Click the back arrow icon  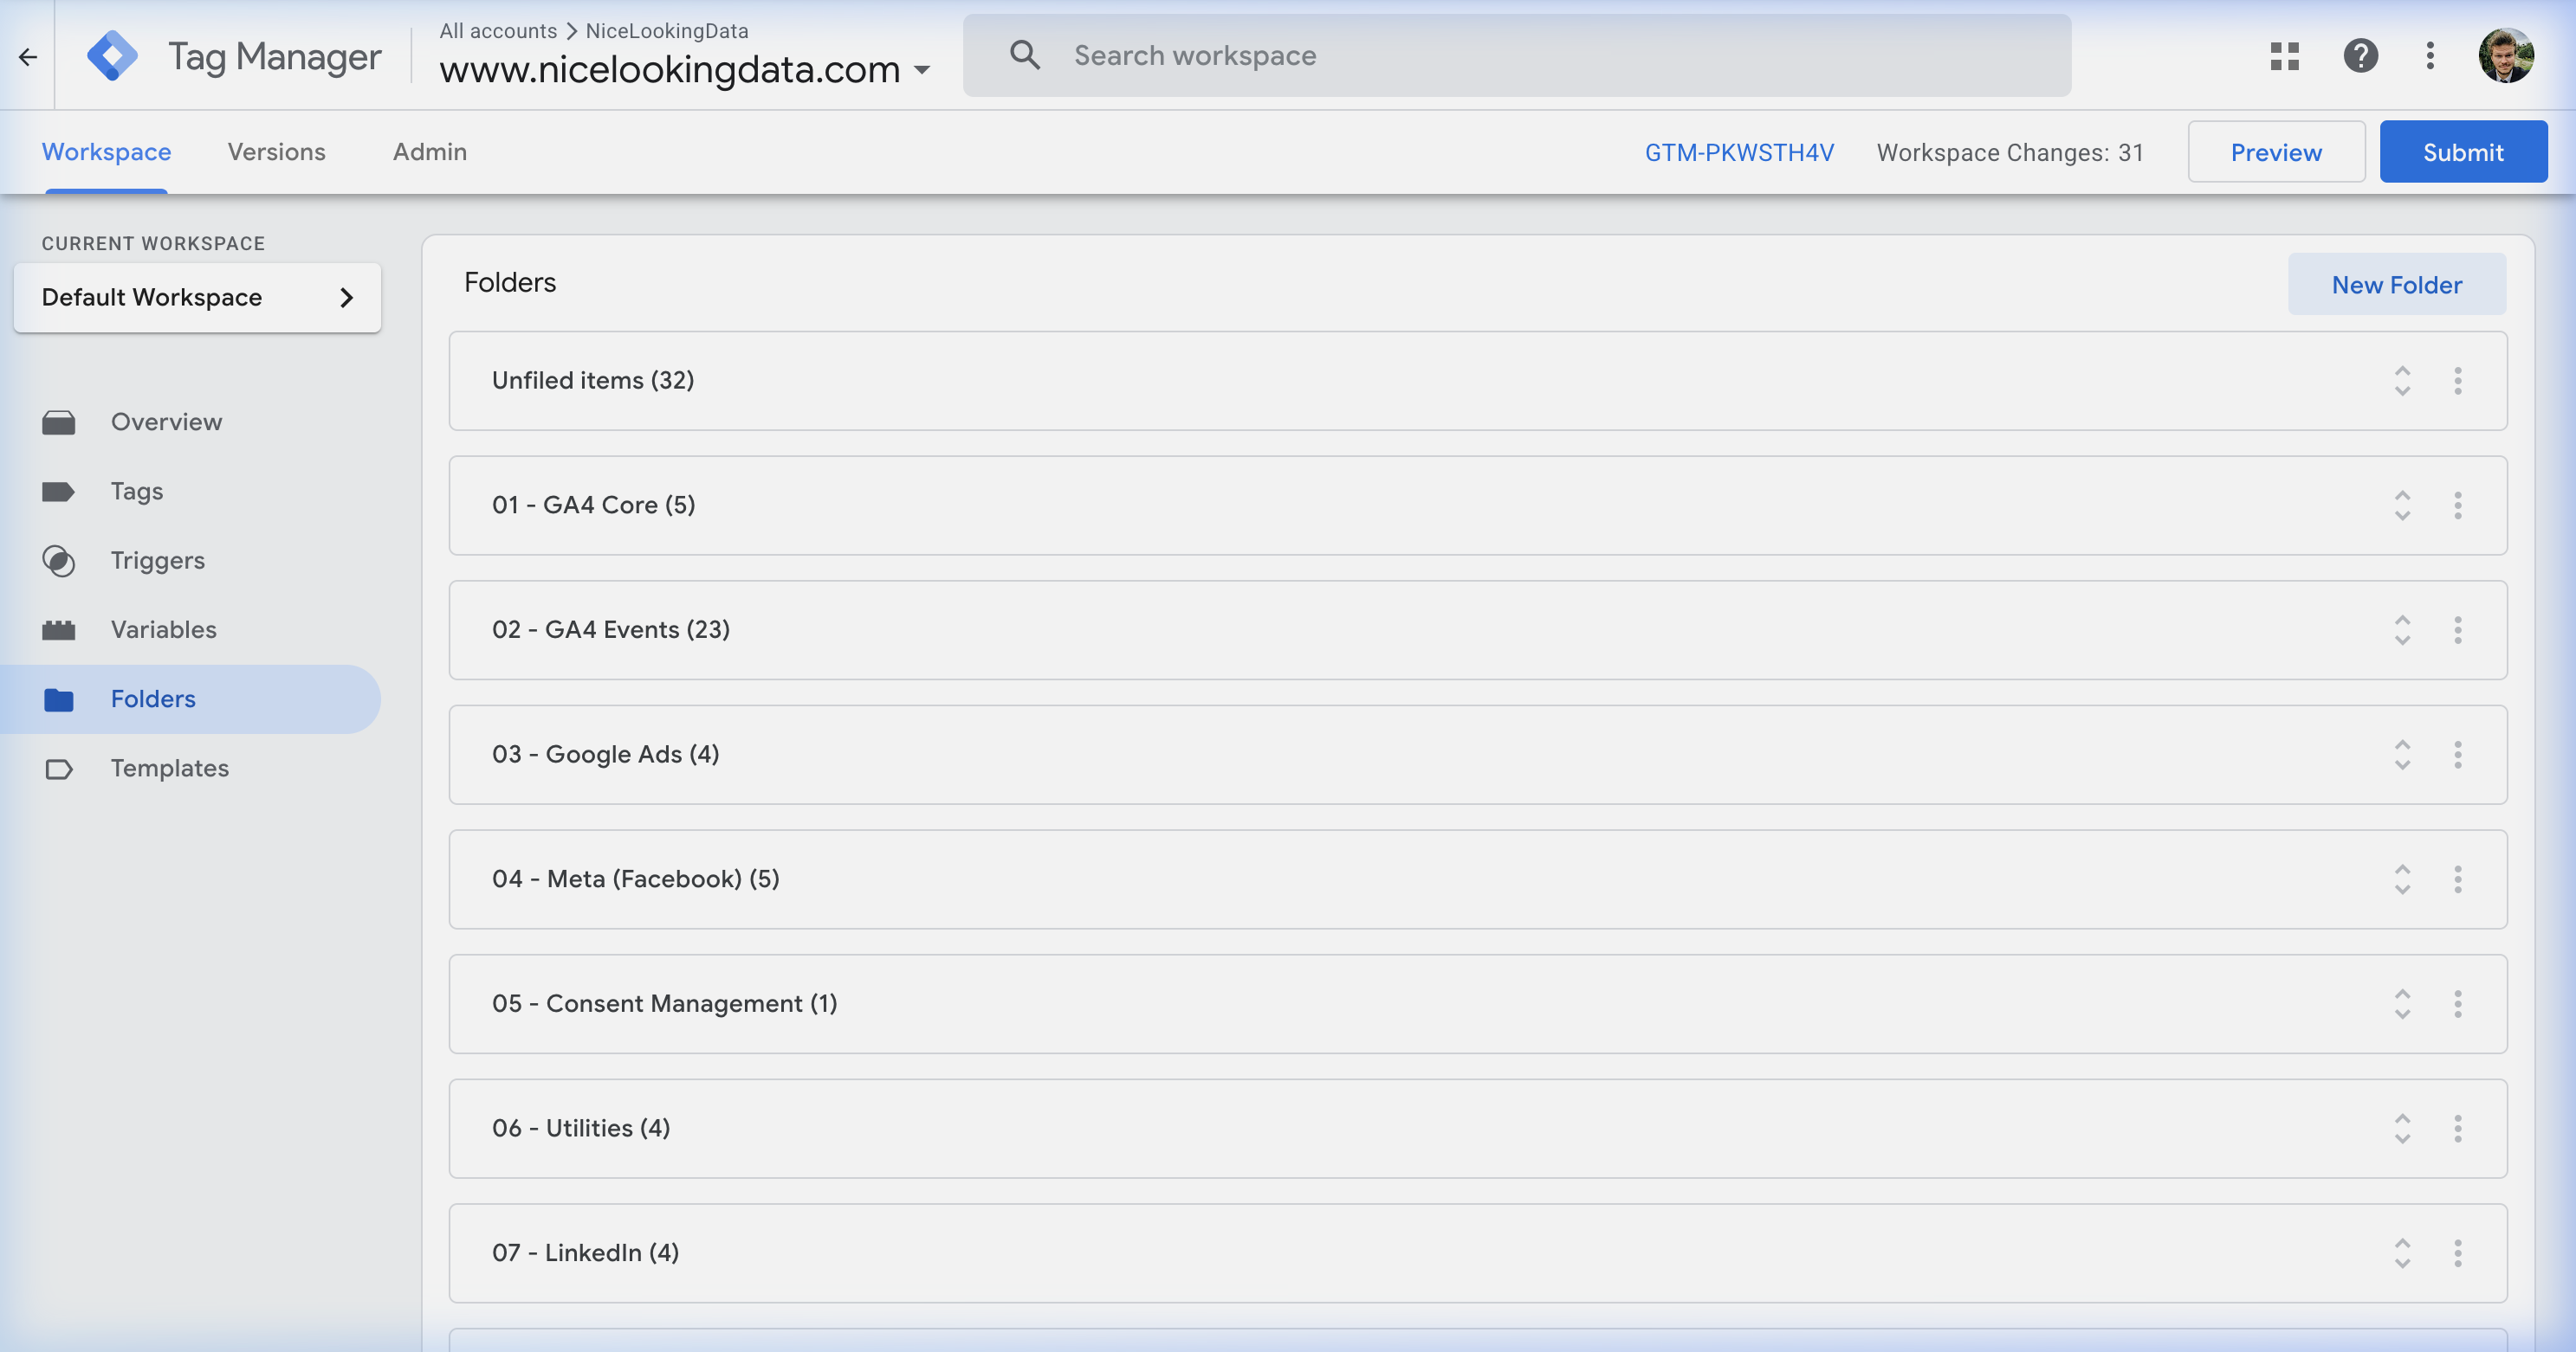point(27,56)
